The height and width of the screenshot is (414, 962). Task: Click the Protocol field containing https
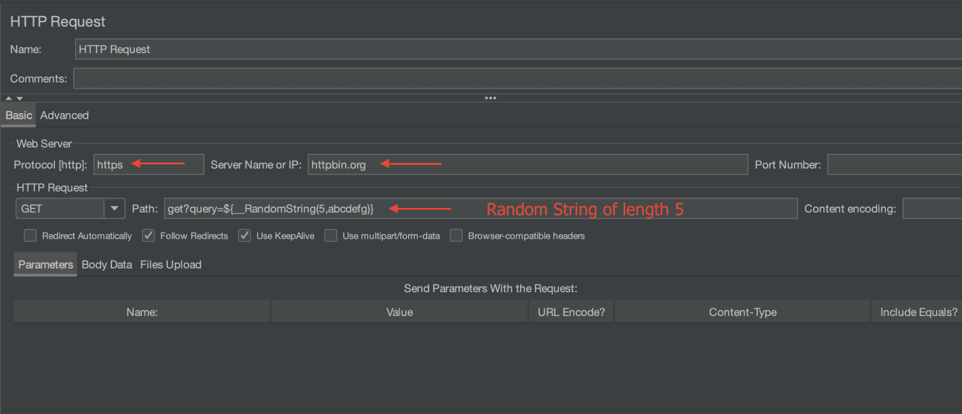(x=149, y=165)
